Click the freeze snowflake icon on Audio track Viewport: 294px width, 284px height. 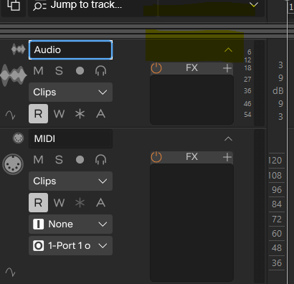80,114
